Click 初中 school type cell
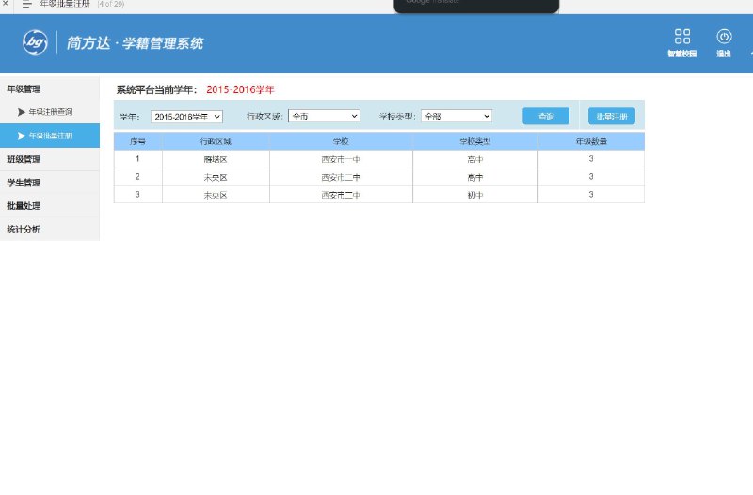 click(475, 195)
